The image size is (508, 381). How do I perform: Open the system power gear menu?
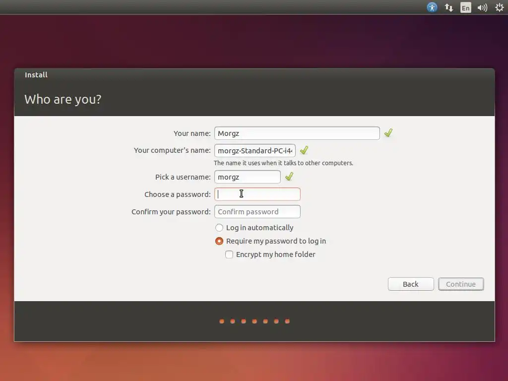click(x=500, y=7)
